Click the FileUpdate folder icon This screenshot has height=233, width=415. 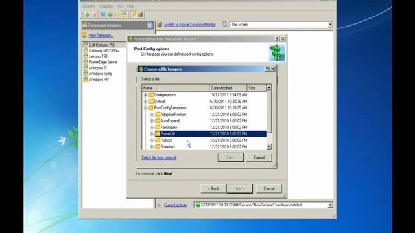pos(158,128)
